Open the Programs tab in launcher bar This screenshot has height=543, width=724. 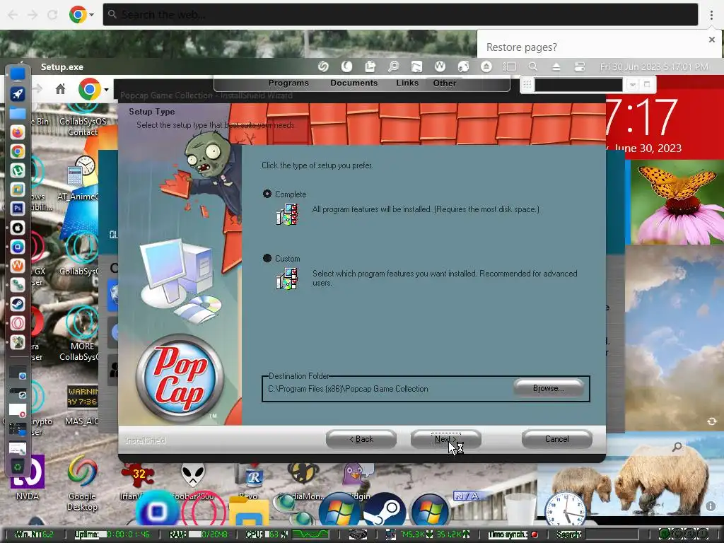tap(288, 83)
